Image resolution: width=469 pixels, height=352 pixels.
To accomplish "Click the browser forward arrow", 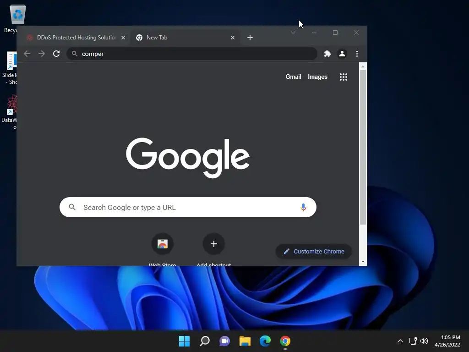I will (x=42, y=54).
